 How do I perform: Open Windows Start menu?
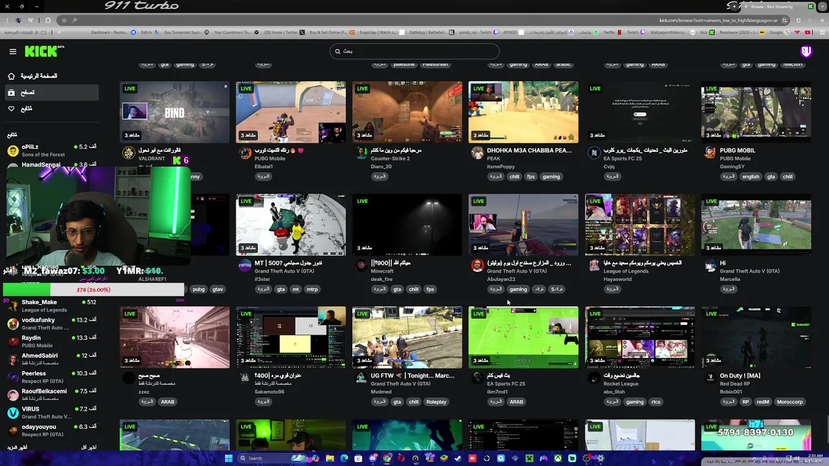point(229,458)
